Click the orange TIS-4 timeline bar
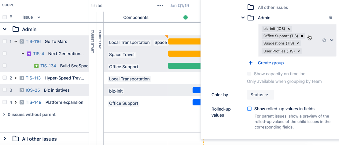339x145 pixels. point(184,54)
